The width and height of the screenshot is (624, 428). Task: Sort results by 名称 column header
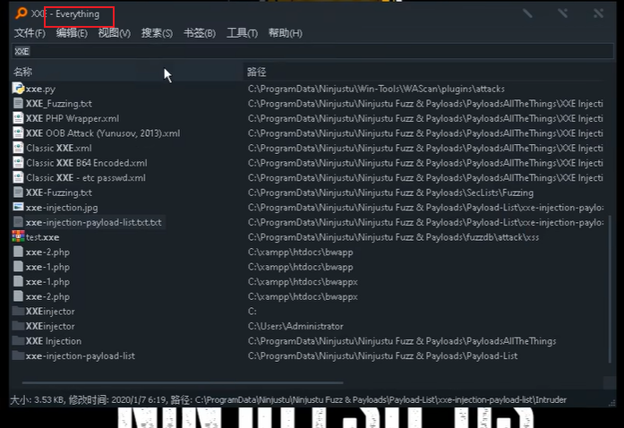127,72
